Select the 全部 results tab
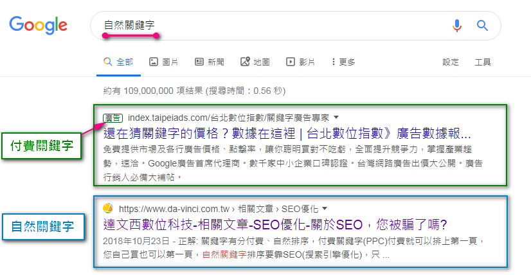The width and height of the screenshot is (531, 275). (118, 62)
